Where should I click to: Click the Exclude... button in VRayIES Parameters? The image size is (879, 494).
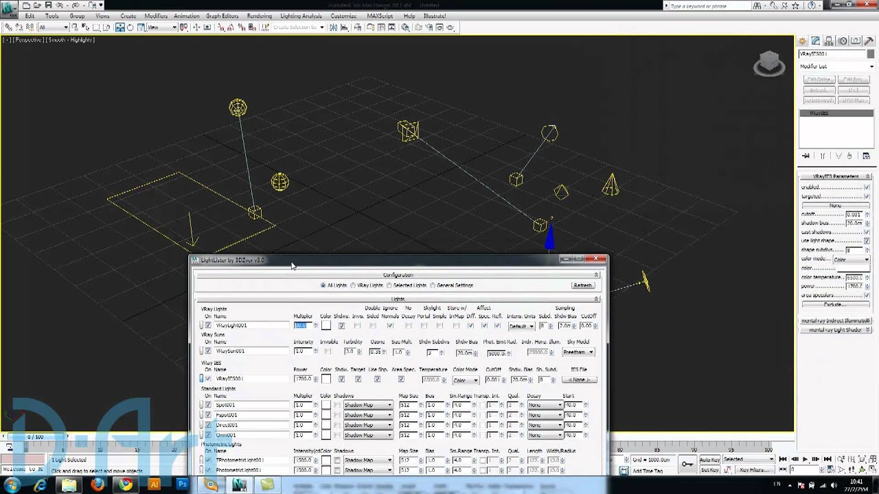(836, 304)
